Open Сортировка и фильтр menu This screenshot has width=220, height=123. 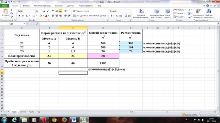point(198,14)
